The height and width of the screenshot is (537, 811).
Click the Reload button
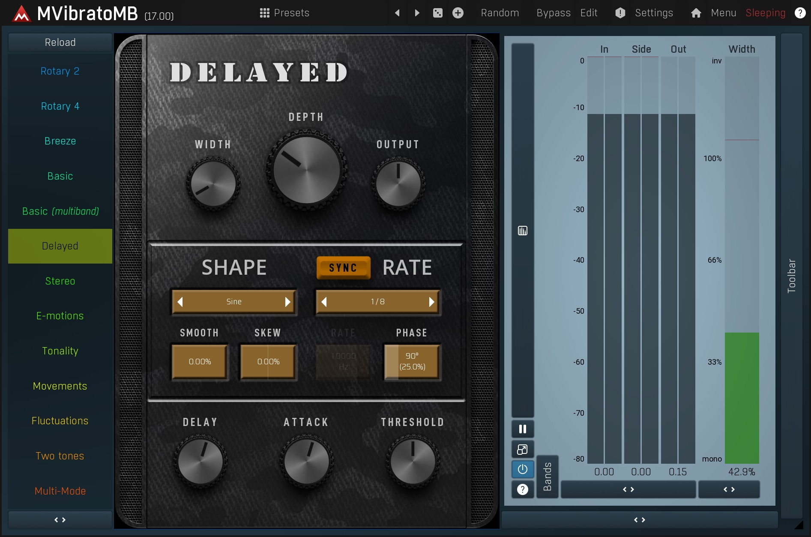click(60, 42)
